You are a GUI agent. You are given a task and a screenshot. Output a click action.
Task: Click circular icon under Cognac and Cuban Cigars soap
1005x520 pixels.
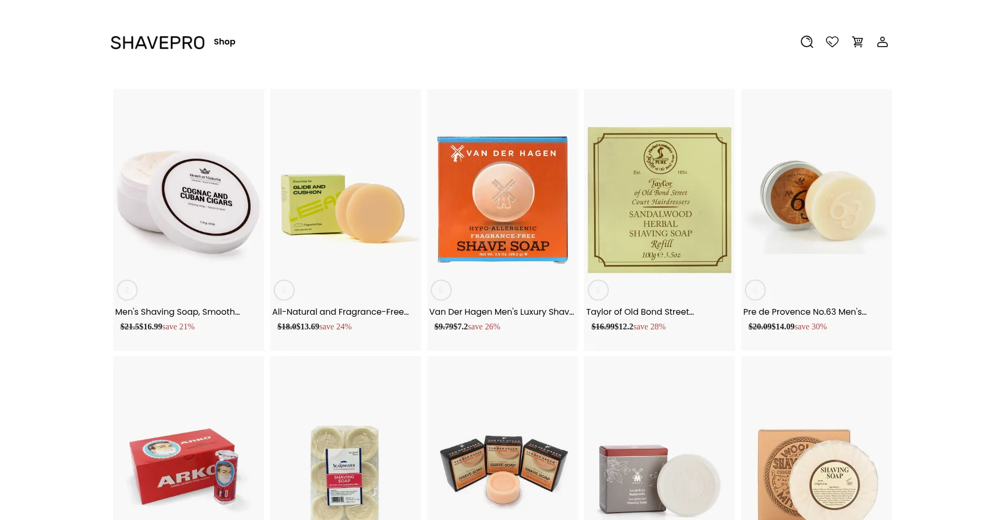[x=127, y=290]
